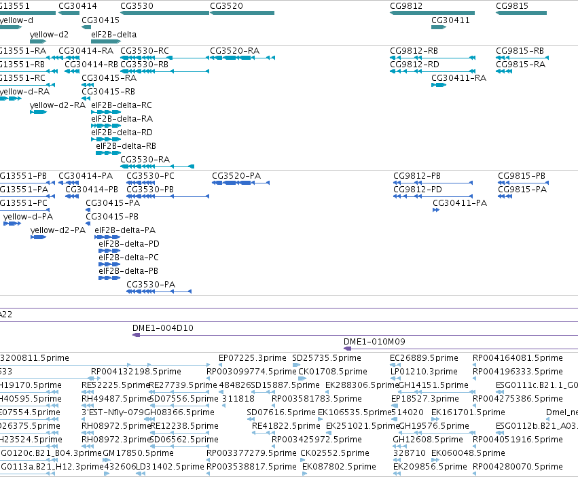This screenshot has height=477, width=578.
Task: Select transcript CG3530-RC
Action: point(145,51)
